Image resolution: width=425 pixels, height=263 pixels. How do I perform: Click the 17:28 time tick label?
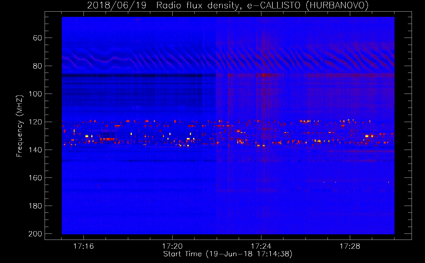[x=350, y=246]
